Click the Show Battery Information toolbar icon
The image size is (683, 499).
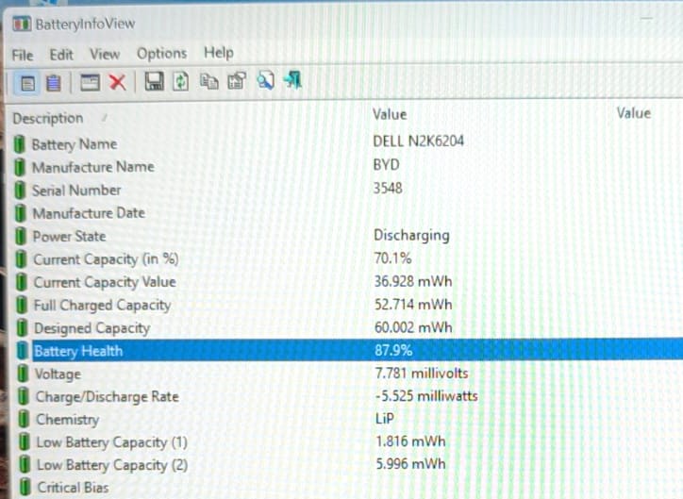pyautogui.click(x=27, y=83)
